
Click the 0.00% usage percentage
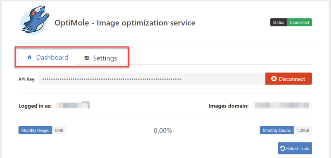tap(163, 131)
